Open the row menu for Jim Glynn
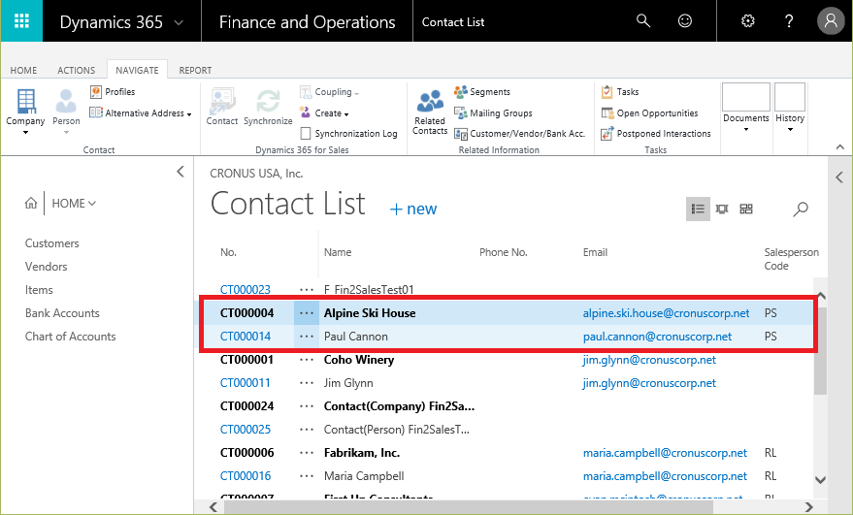 (307, 383)
